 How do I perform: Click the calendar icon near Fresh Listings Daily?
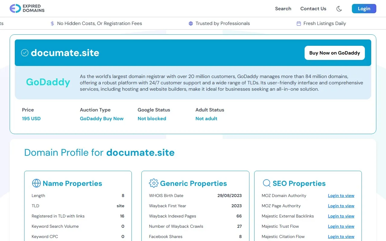tap(299, 23)
